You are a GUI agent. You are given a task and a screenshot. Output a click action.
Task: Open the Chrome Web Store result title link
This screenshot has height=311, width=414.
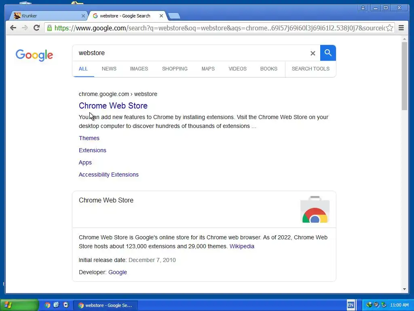113,106
